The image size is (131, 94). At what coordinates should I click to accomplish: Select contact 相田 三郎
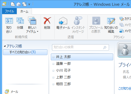pyautogui.click(x=82, y=84)
